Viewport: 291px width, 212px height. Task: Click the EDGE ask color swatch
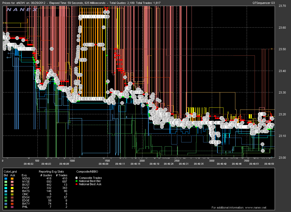(x=12, y=200)
